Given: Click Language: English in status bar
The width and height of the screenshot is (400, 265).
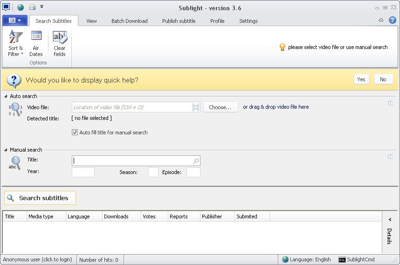Looking at the screenshot, I should click(306, 259).
